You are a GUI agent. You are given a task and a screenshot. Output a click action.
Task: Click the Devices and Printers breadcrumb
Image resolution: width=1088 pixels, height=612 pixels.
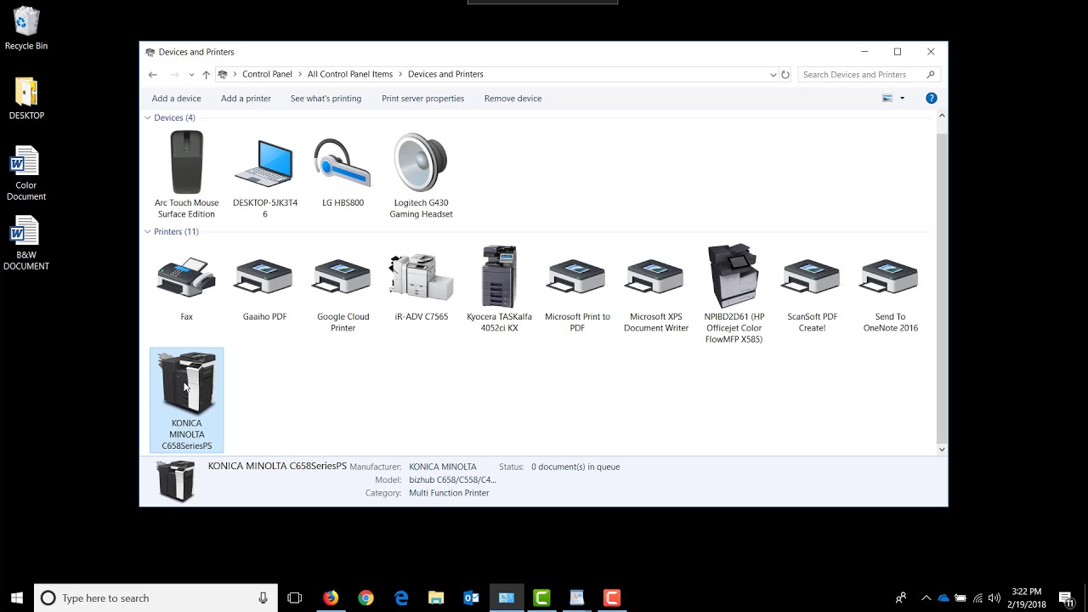point(445,75)
